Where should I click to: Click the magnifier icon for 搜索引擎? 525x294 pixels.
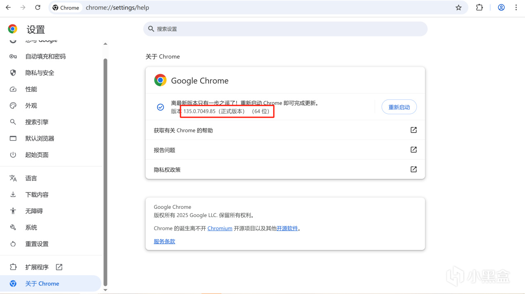pos(13,122)
